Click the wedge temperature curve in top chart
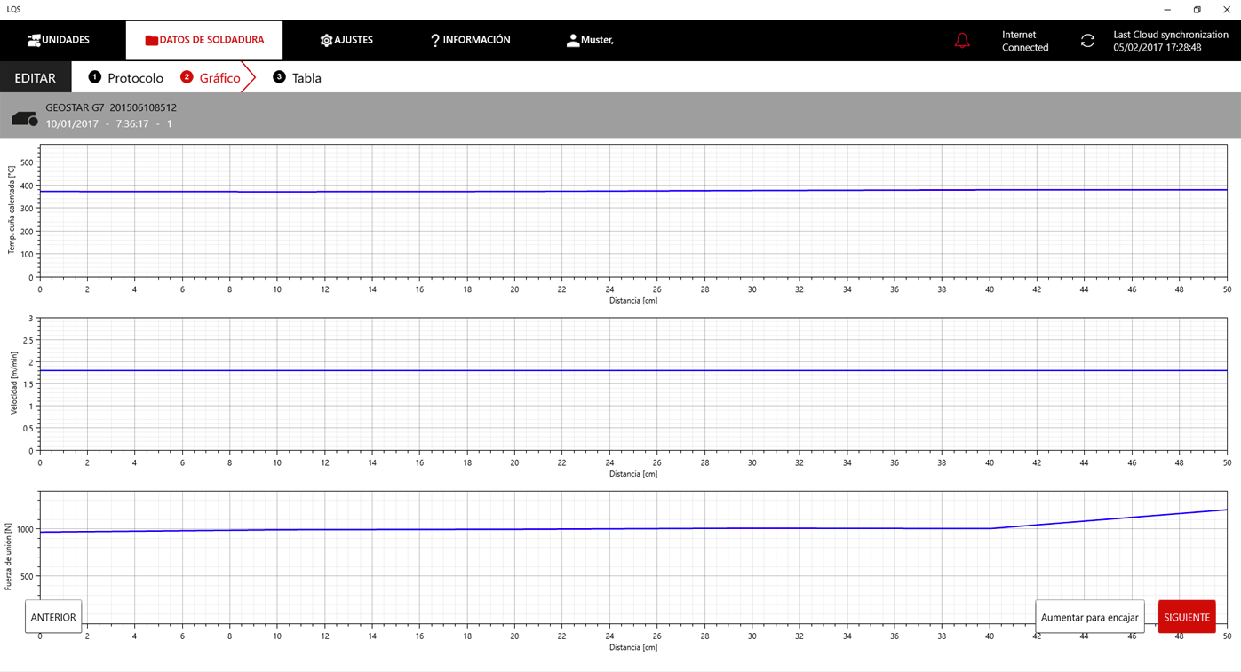 tap(633, 191)
